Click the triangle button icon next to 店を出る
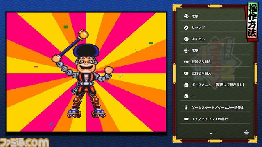The width and height of the screenshot is (262, 147). pyautogui.click(x=186, y=39)
